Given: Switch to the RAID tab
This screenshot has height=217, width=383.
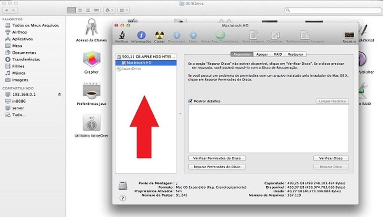Looking at the screenshot, I should coord(278,54).
